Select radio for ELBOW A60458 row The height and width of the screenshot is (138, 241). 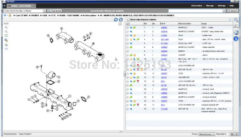pyautogui.click(x=127, y=51)
